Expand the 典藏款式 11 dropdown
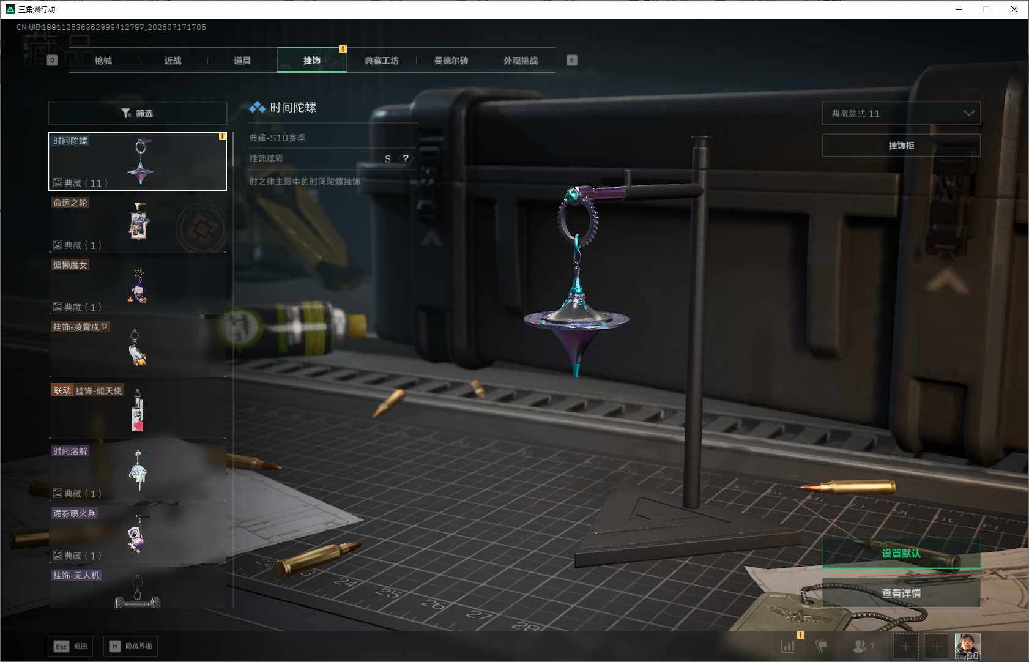The height and width of the screenshot is (662, 1029). [x=901, y=113]
